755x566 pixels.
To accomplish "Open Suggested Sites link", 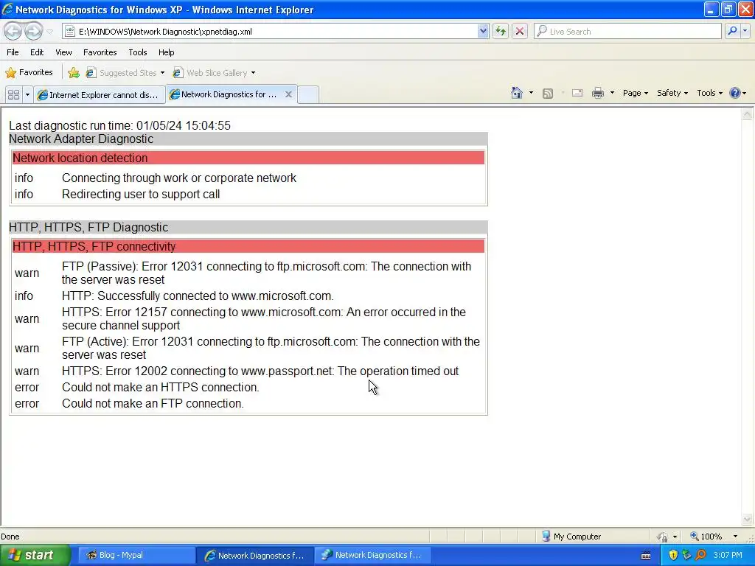I will pos(124,73).
